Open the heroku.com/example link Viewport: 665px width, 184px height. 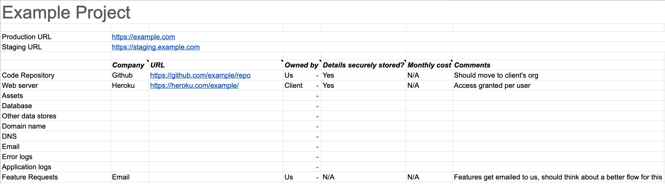(194, 86)
